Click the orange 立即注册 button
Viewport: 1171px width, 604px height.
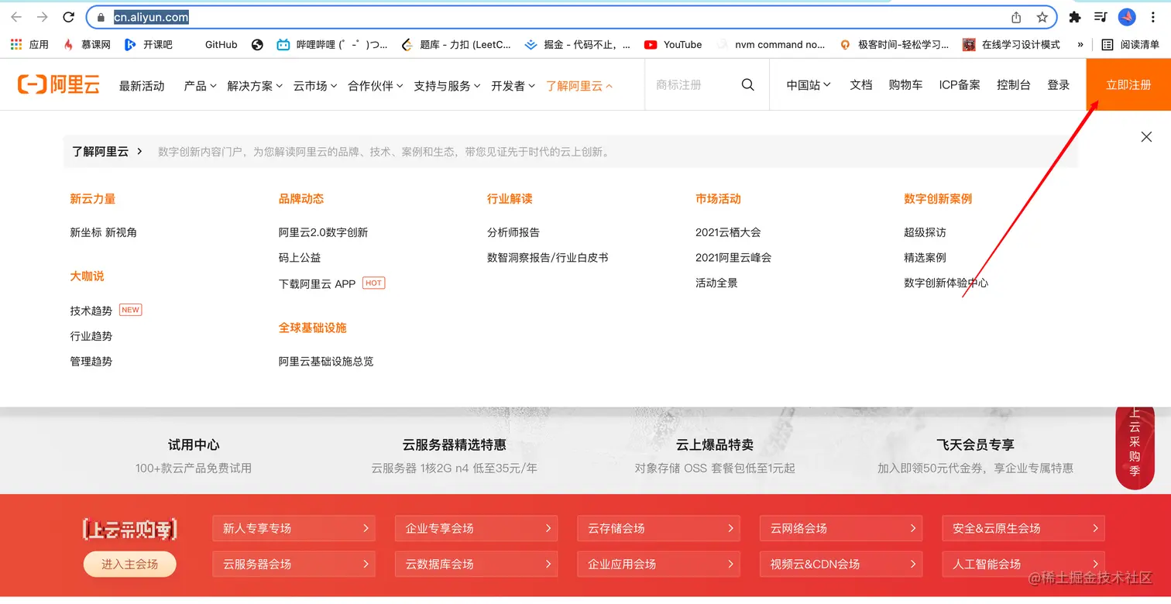[1128, 84]
